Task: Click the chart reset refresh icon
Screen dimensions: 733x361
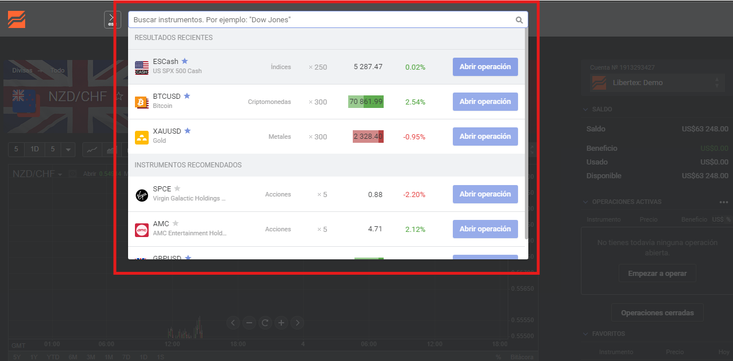Action: (x=265, y=323)
